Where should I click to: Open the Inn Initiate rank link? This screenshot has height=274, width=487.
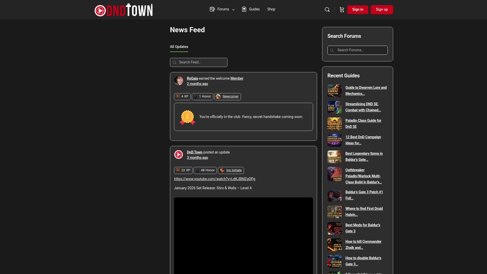[x=234, y=170]
